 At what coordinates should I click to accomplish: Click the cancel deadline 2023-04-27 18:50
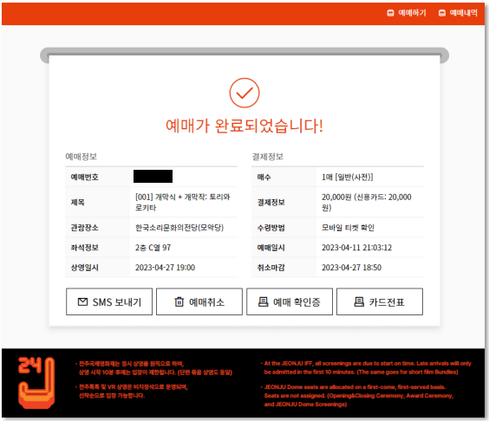tap(351, 268)
